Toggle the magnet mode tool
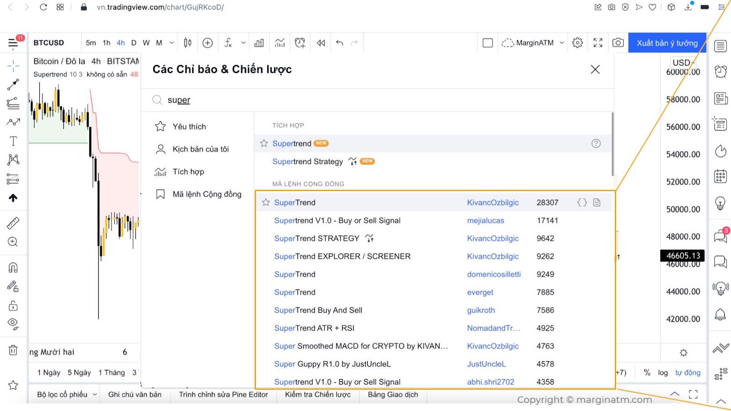 point(13,268)
